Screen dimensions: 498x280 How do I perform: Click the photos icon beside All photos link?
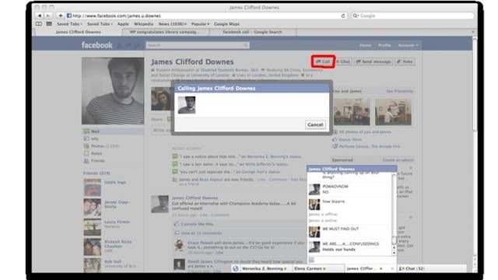coord(335,131)
